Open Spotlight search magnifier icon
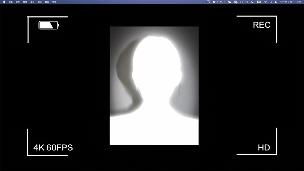This screenshot has height=171, width=304. (x=271, y=2)
